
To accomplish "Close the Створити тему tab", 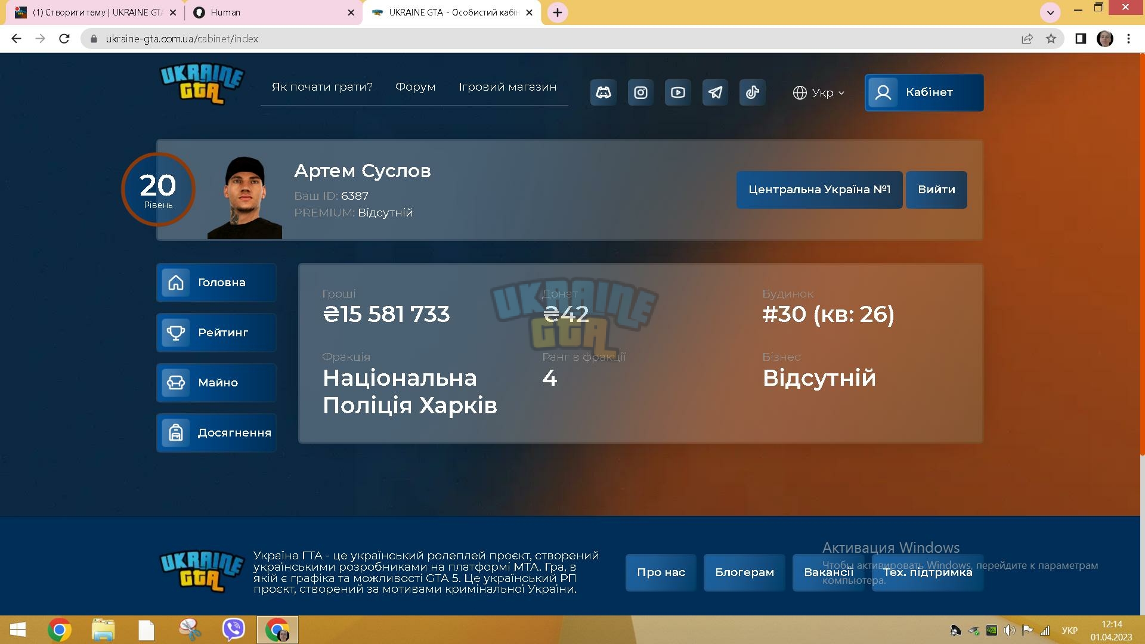I will pyautogui.click(x=173, y=13).
